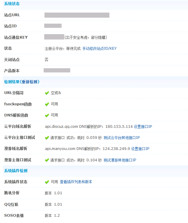
Task: Click the 云平台域名解析 label
Action: [18, 126]
